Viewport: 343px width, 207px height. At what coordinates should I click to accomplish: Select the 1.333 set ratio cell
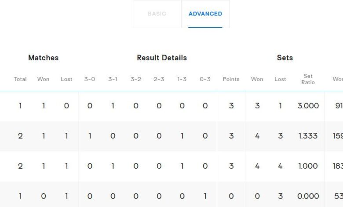pos(308,136)
